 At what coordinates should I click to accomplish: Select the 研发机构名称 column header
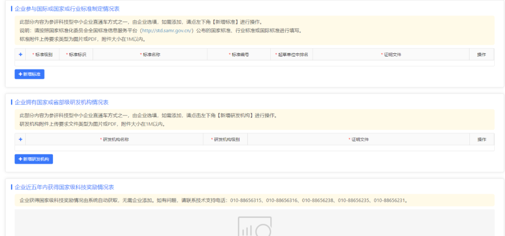(115, 140)
